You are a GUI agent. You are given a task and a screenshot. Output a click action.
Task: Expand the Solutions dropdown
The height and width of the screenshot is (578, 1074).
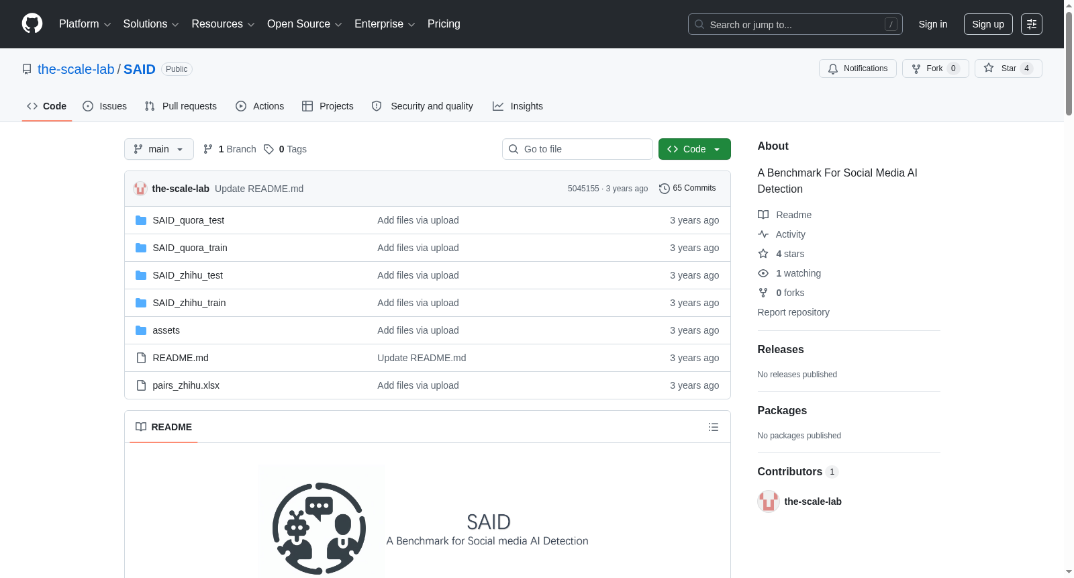point(151,24)
